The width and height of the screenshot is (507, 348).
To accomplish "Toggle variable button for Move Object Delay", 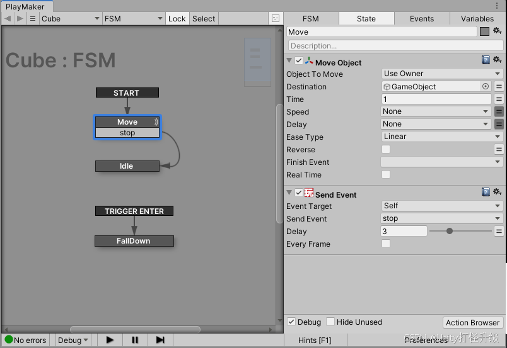I will (499, 125).
